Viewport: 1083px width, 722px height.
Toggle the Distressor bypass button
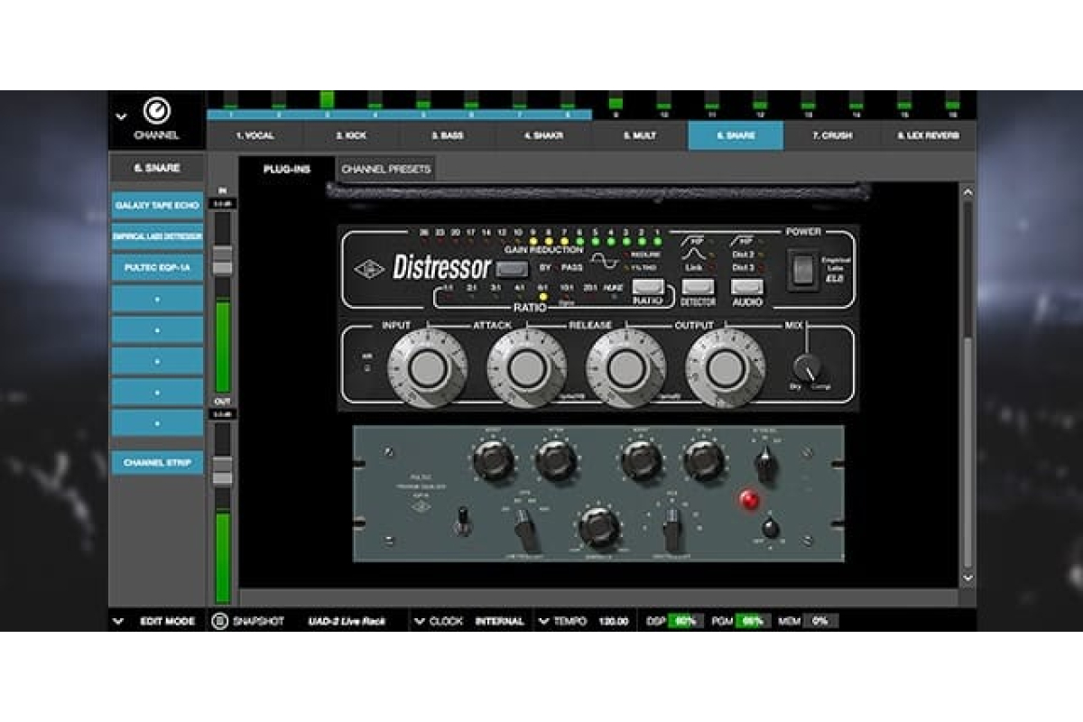pos(513,268)
